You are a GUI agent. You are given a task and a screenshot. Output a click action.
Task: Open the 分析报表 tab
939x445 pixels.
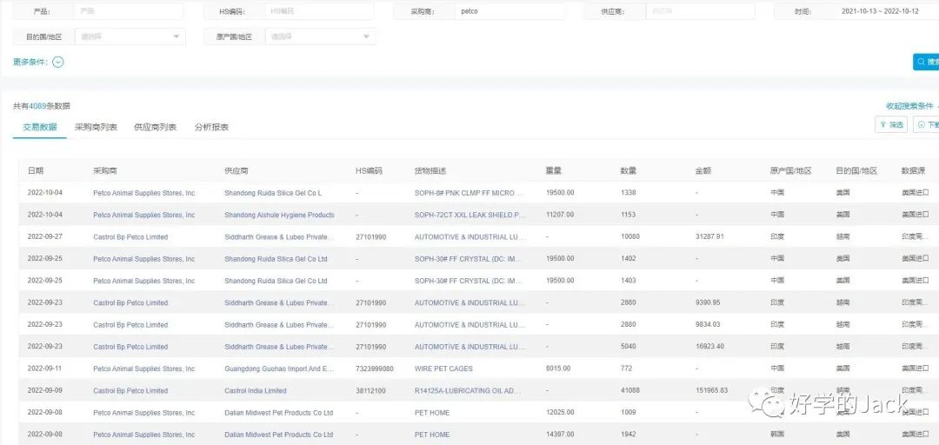click(211, 128)
